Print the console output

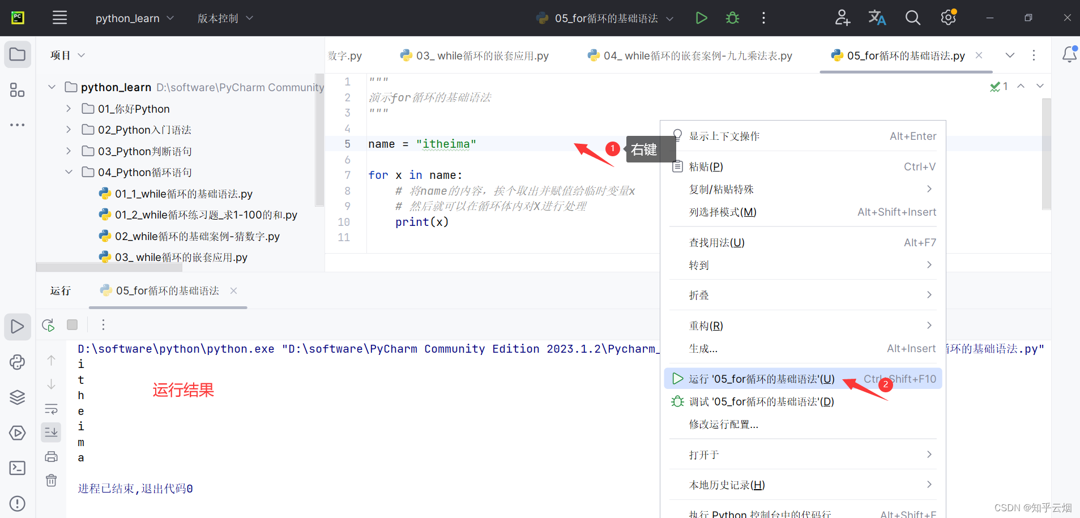[51, 456]
